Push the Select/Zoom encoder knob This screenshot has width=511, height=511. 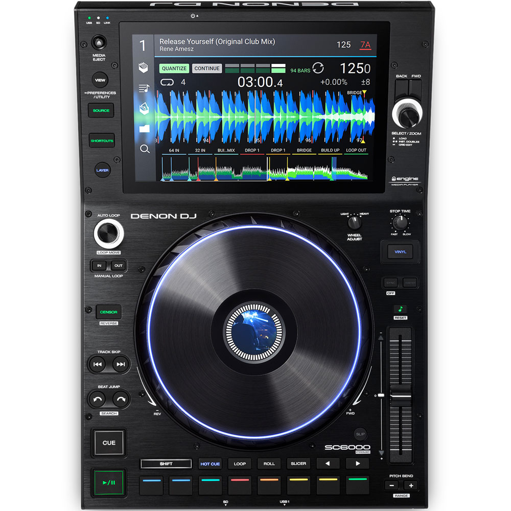(407, 115)
